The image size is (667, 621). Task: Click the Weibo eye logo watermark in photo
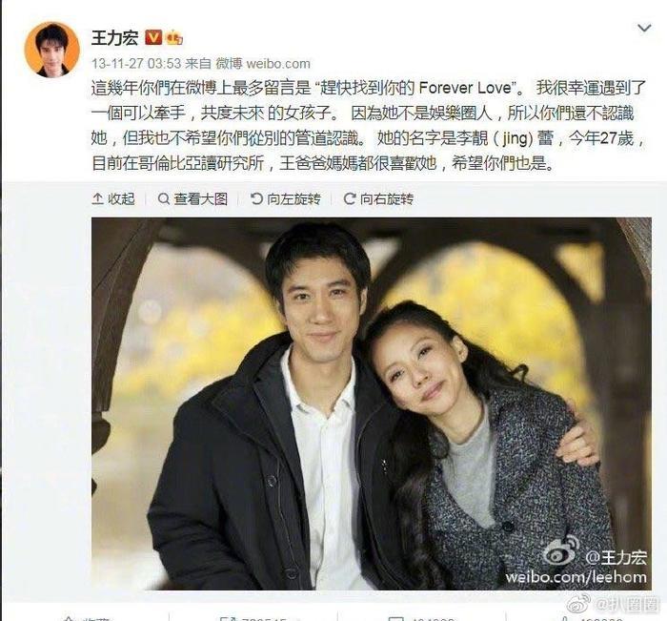561,551
